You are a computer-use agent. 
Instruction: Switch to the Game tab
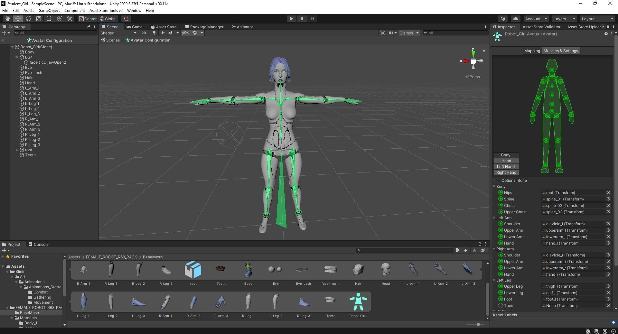pyautogui.click(x=135, y=27)
